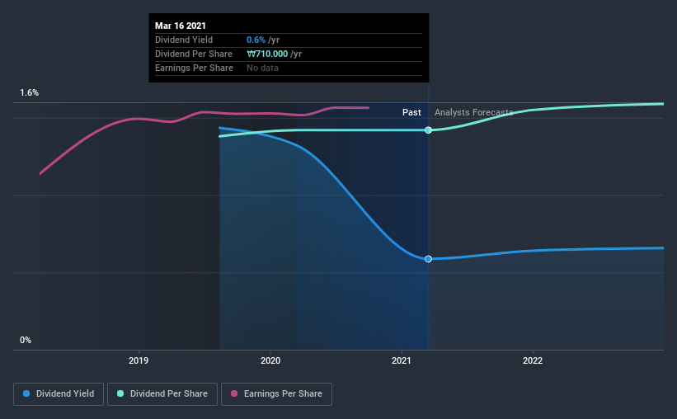Click the Mar 16 2021 tooltip date
Screen dimensions: 677x419
coord(181,26)
